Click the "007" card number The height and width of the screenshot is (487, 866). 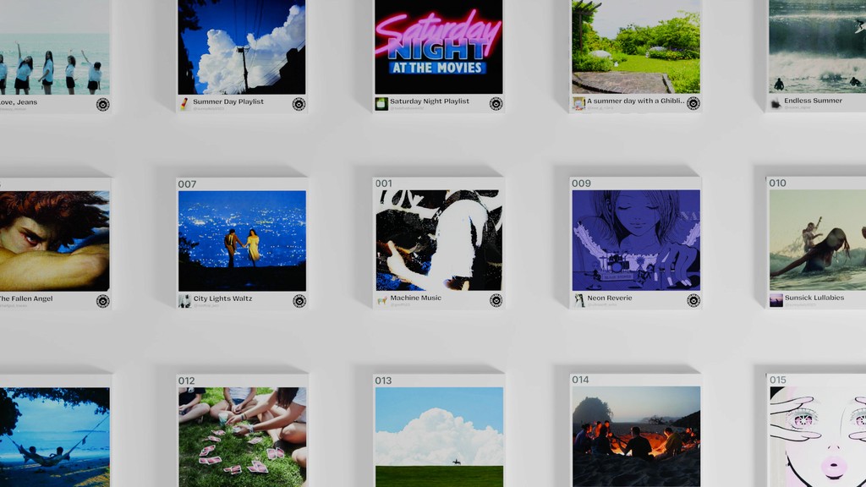(187, 183)
